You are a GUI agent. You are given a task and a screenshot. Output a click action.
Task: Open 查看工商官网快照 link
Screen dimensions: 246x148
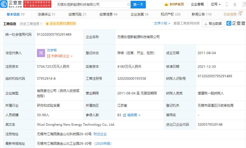coord(186,23)
